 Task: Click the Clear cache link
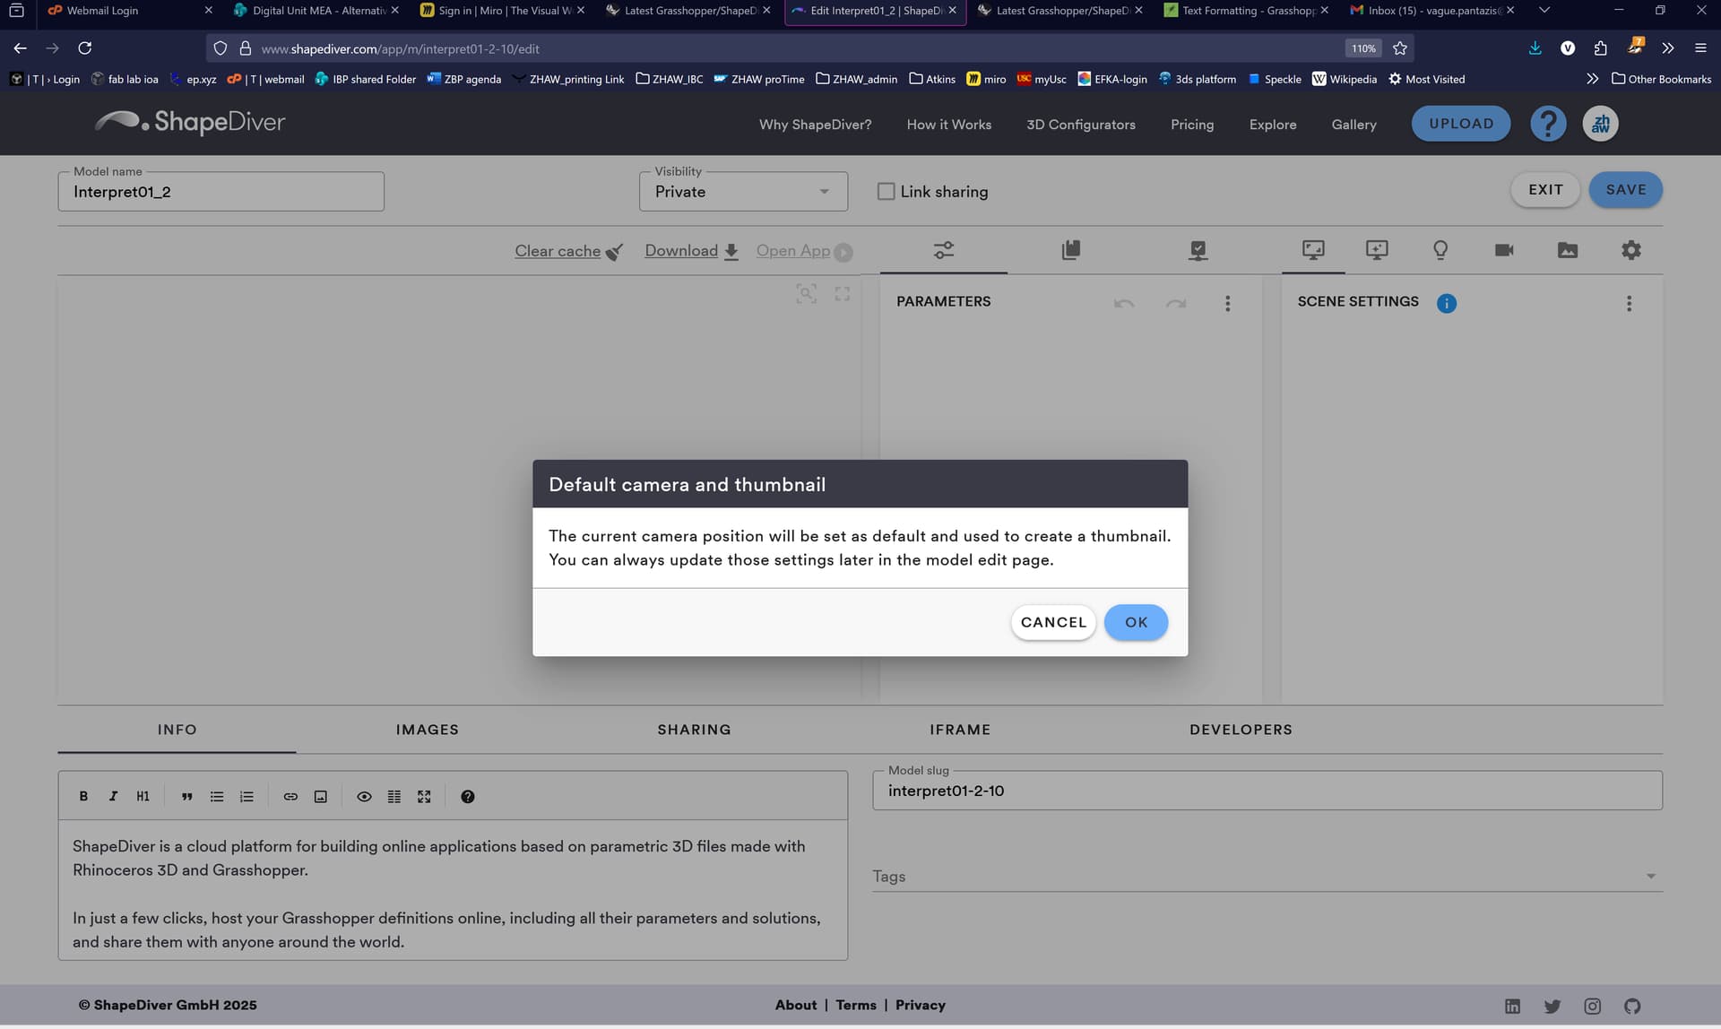coord(558,251)
